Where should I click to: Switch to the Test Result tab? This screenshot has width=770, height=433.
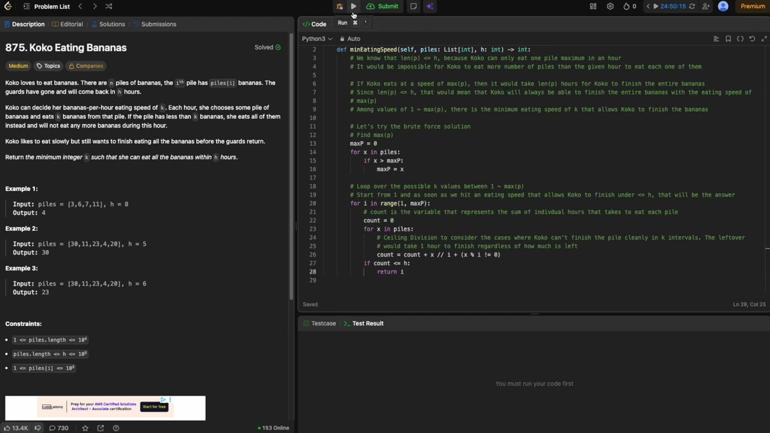click(x=363, y=324)
